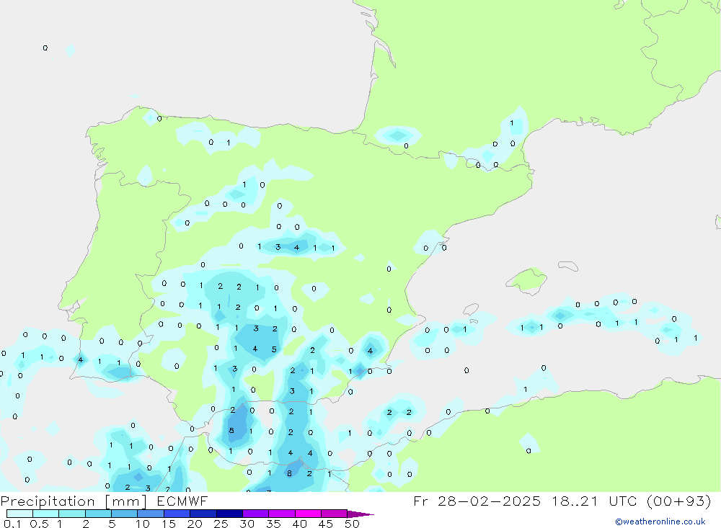The image size is (721, 528).
Task: Click the 0.5–1 mm legend color box
Action: pos(46,514)
